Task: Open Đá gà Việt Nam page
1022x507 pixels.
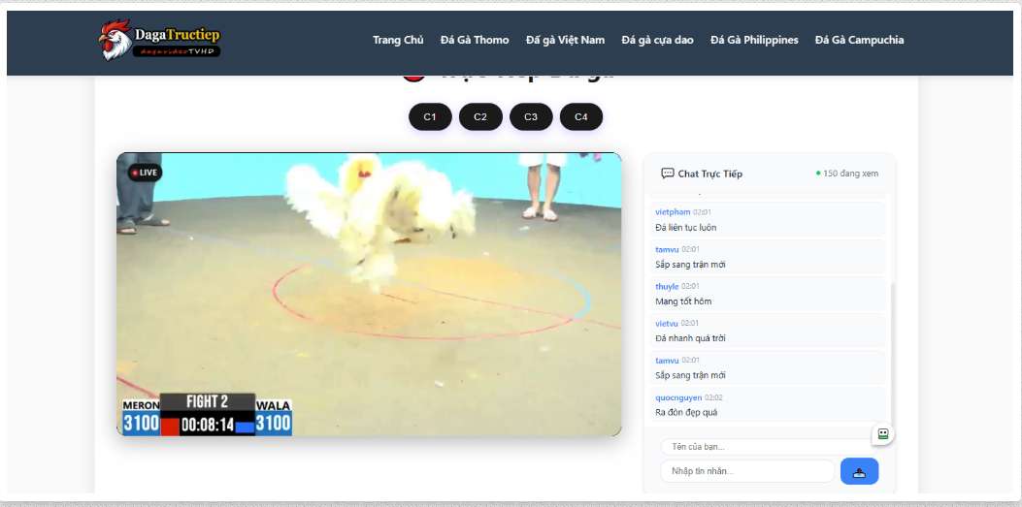Action: (565, 40)
